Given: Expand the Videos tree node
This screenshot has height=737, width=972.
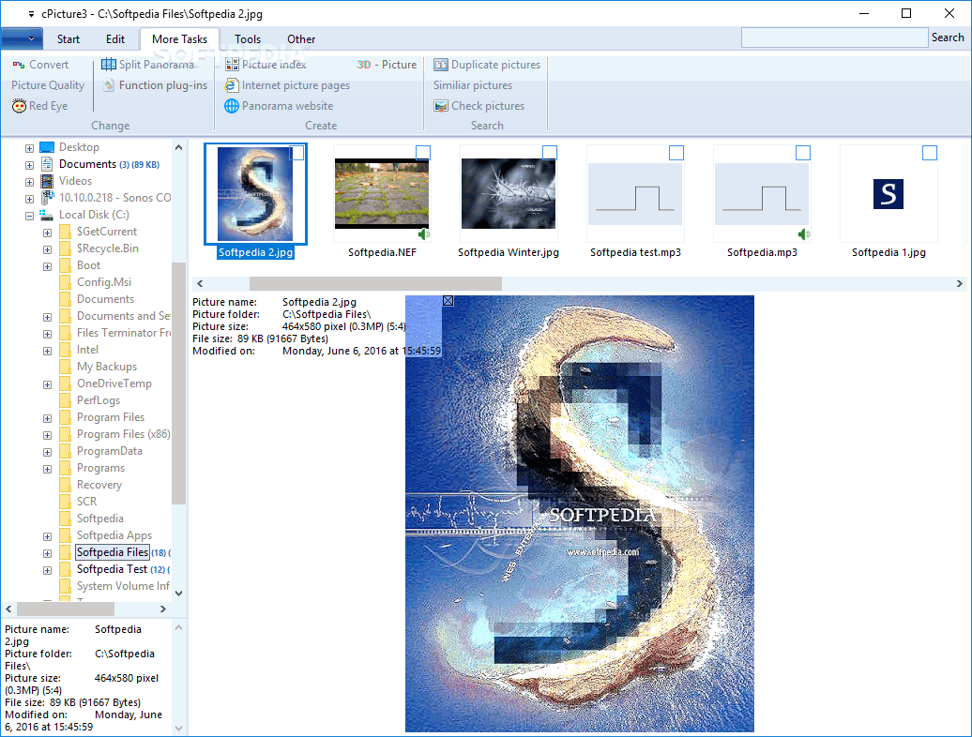Looking at the screenshot, I should 29,182.
